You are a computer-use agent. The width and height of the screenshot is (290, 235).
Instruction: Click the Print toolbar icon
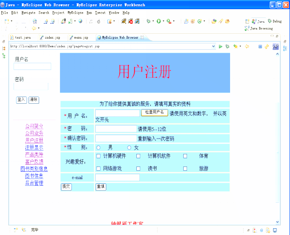pyautogui.click(x=35, y=21)
